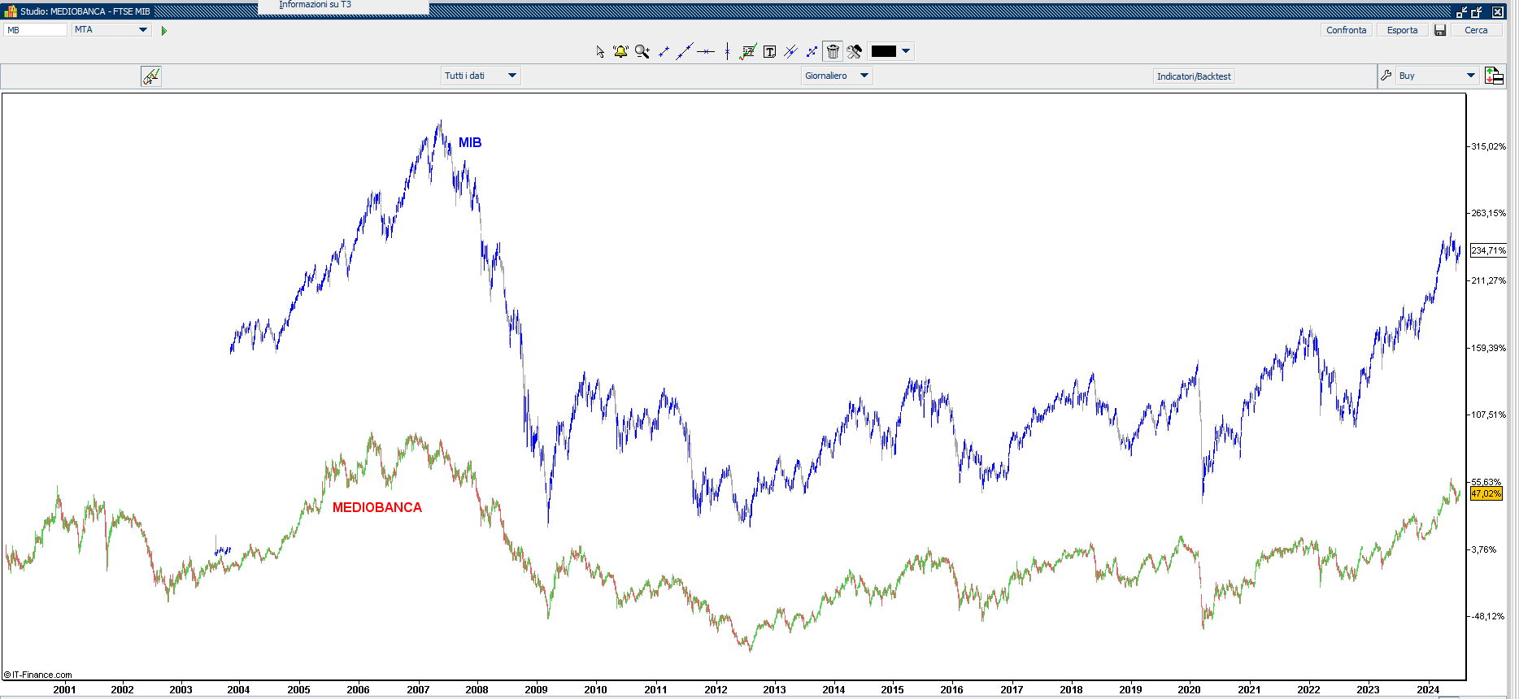Image resolution: width=1519 pixels, height=699 pixels.
Task: Select the short line segment drawing tool
Action: (x=664, y=51)
